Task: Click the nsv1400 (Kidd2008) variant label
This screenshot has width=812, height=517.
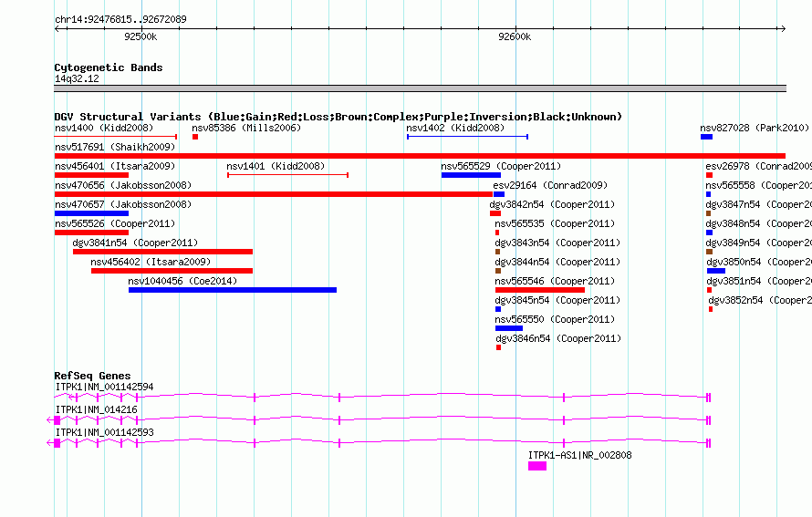Action: point(104,128)
